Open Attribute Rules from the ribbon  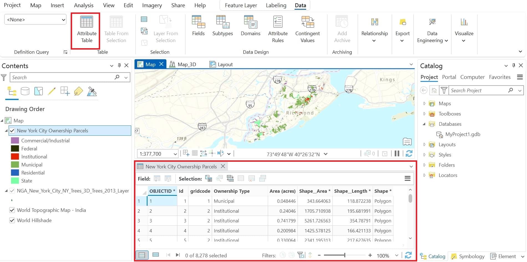click(278, 29)
